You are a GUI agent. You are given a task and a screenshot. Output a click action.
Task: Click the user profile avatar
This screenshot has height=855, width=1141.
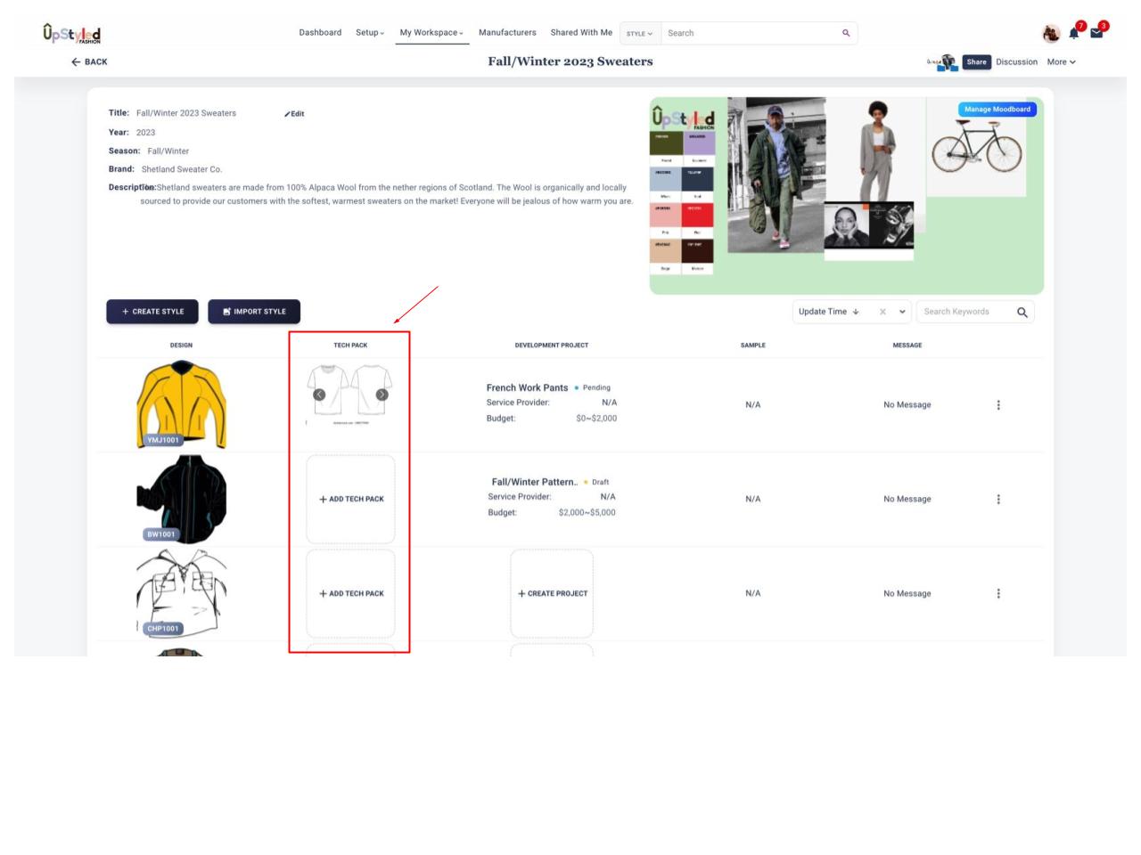(x=1050, y=34)
